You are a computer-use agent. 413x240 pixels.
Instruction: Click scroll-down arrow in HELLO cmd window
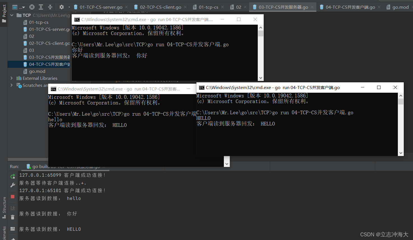click(x=401, y=153)
